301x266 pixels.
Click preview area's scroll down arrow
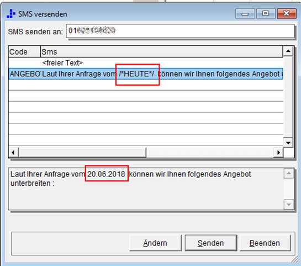coord(289,205)
